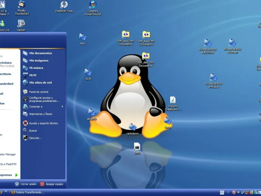Click the Cerrar sesión button
Image resolution: width=261 pixels, height=196 pixels.
[x=25, y=184]
